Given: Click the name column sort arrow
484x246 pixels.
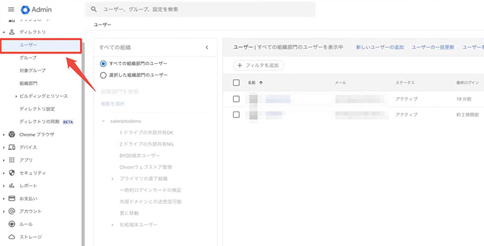Looking at the screenshot, I should coord(261,82).
